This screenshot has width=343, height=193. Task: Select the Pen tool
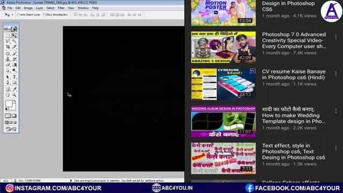click(8, 83)
